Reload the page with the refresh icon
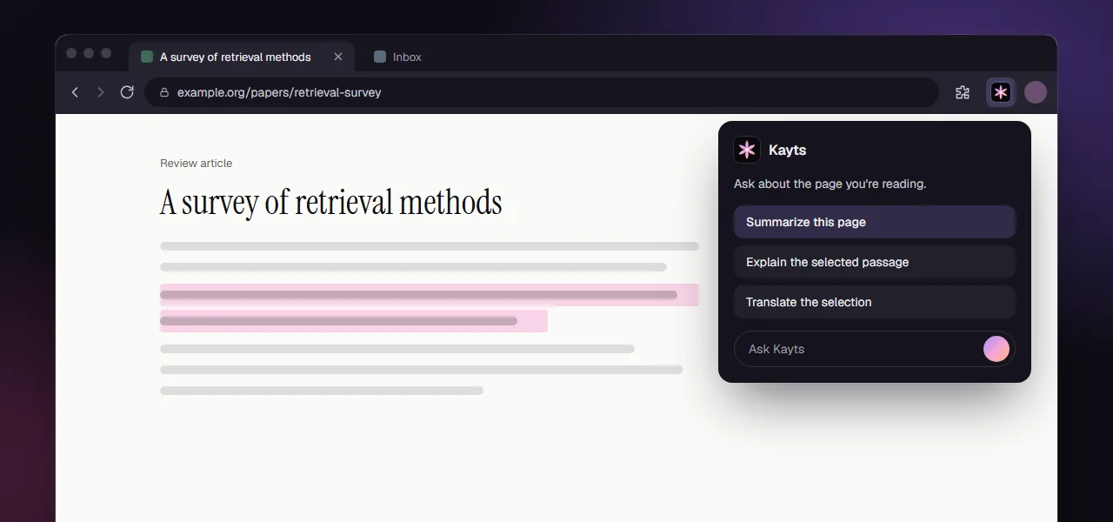Viewport: 1113px width, 522px height. [x=127, y=92]
